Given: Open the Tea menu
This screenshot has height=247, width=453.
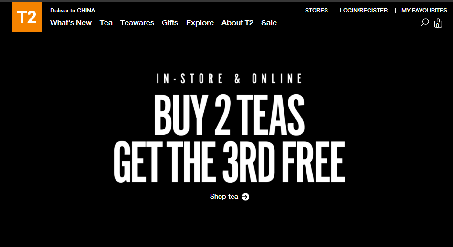Looking at the screenshot, I should [106, 23].
